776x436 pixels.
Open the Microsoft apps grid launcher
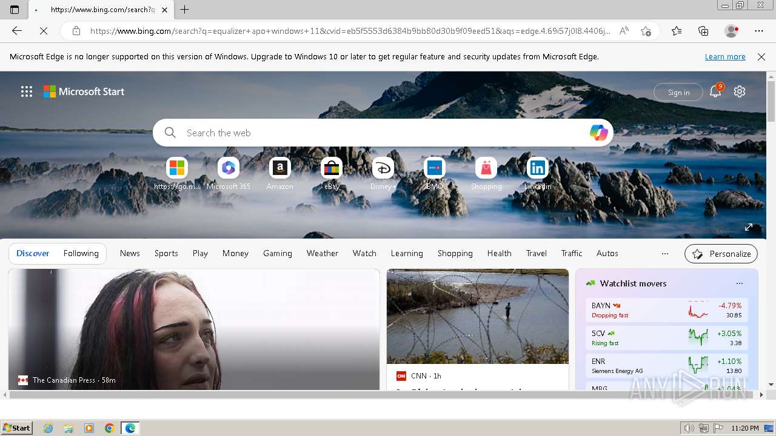click(x=27, y=91)
